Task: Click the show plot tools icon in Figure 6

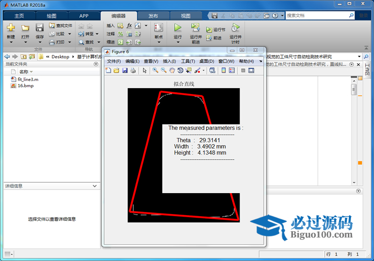Action: coord(251,70)
